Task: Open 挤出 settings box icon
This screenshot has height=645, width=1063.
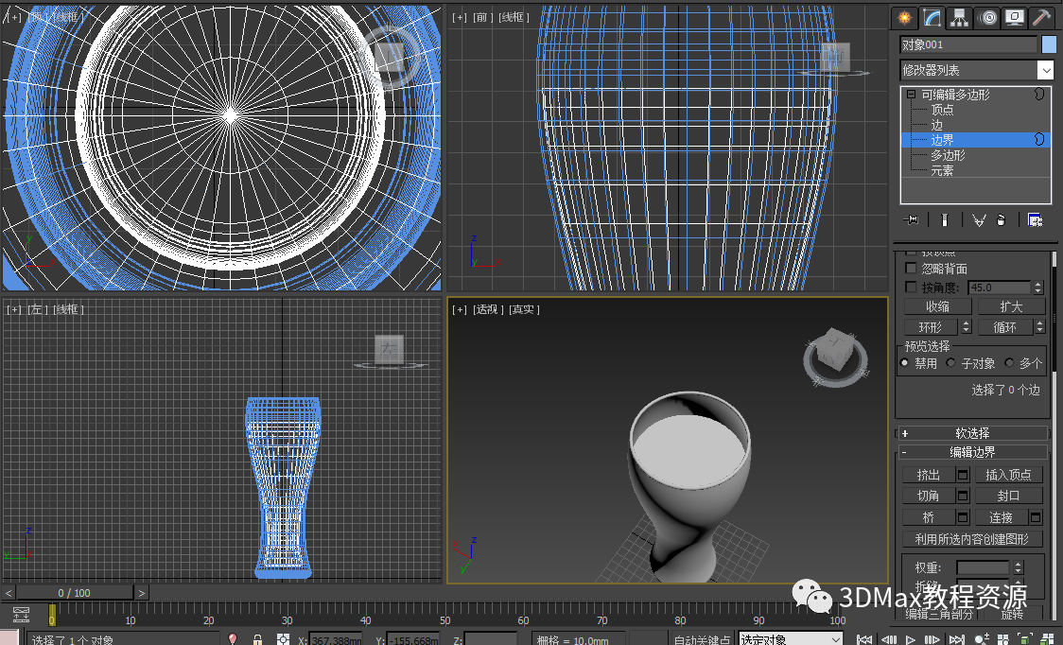Action: pyautogui.click(x=963, y=475)
